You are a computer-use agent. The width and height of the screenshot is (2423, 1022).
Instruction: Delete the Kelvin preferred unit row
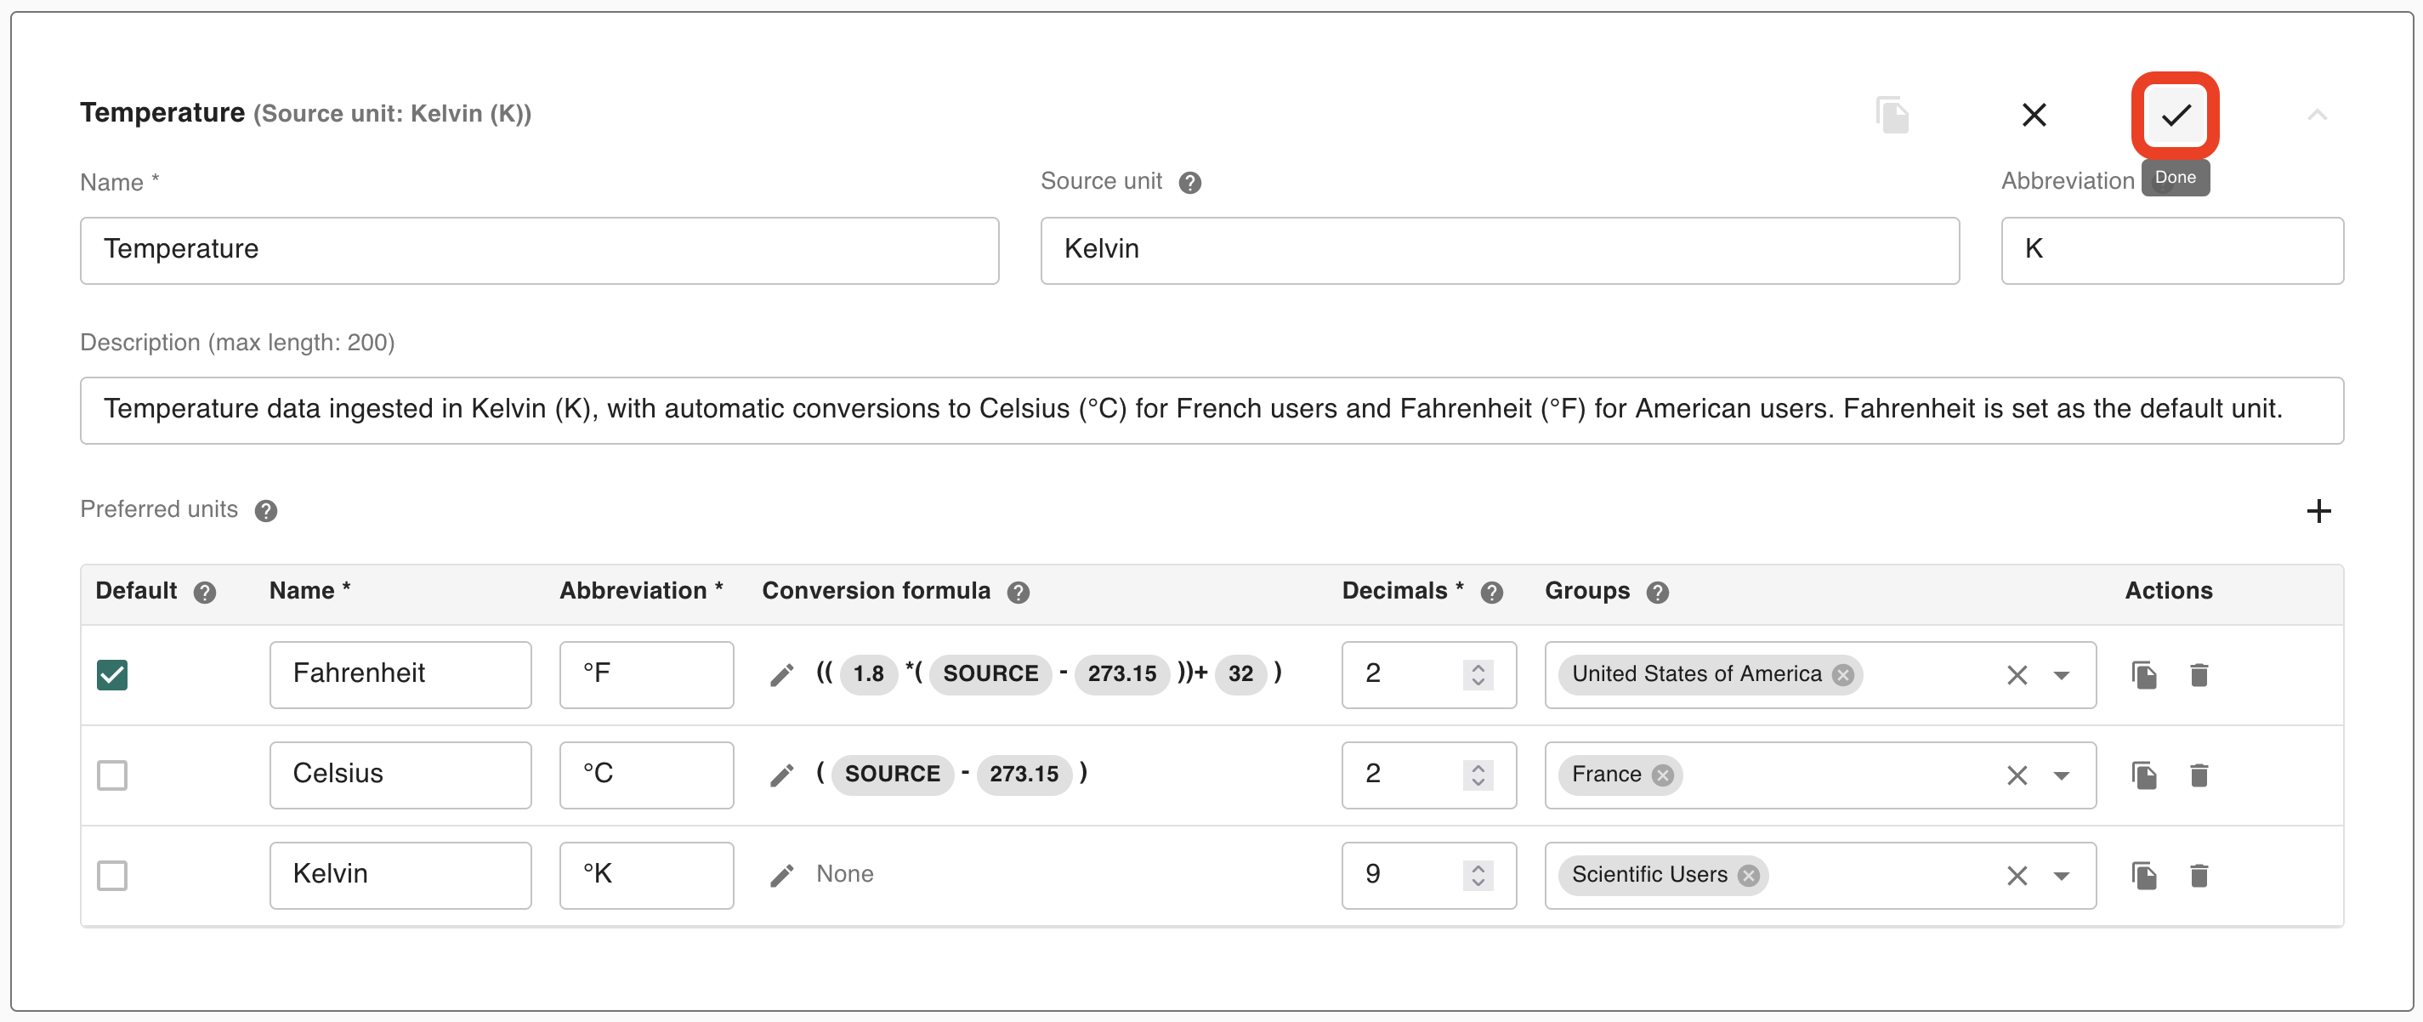tap(2199, 875)
